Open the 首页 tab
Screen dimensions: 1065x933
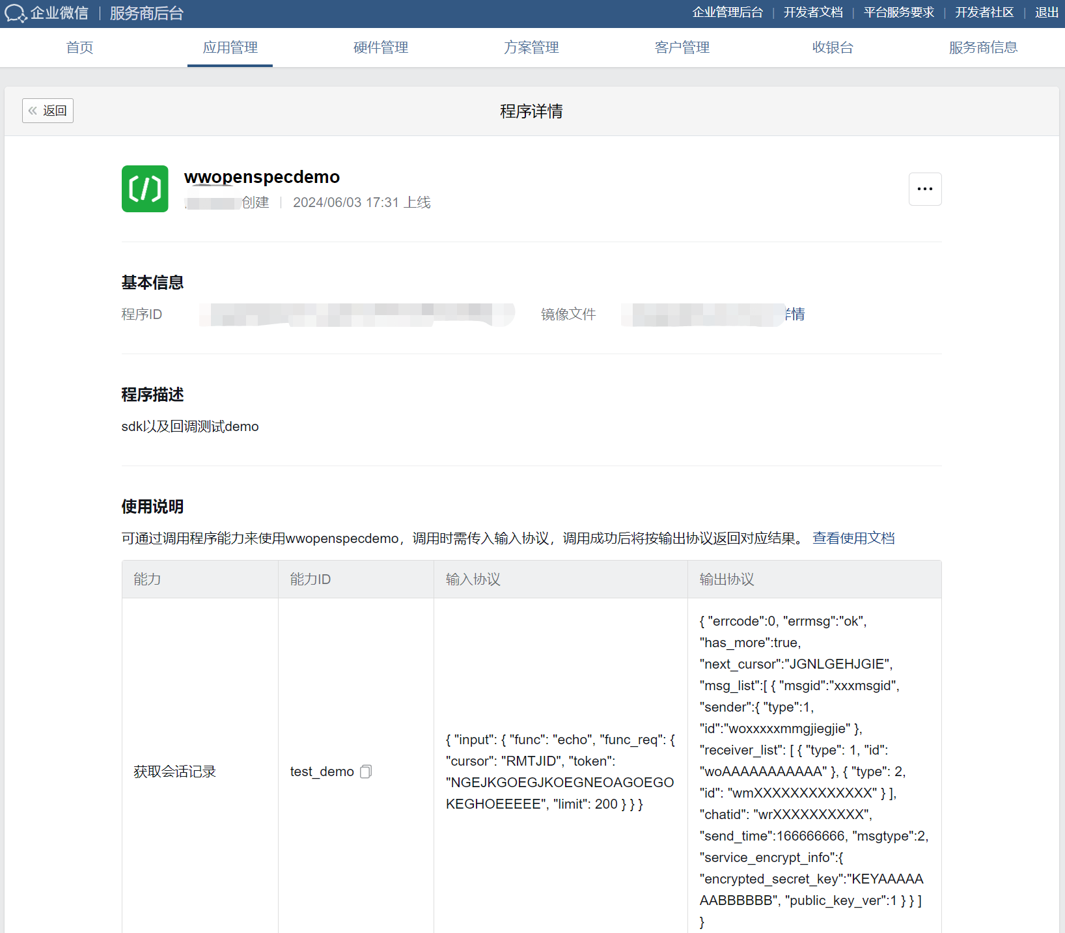point(79,48)
